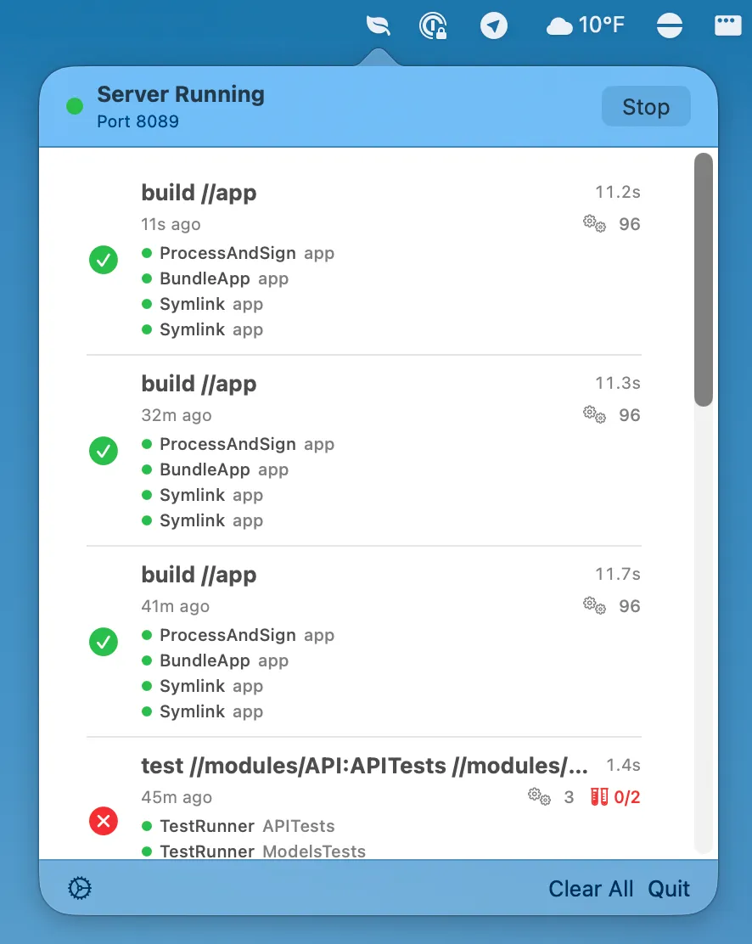The height and width of the screenshot is (944, 752).
Task: Open the VPN lock menu bar icon
Action: click(x=434, y=26)
